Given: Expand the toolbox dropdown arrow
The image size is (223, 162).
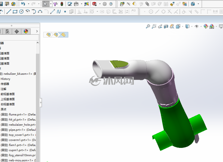Looking at the screenshot, I should [82, 4].
